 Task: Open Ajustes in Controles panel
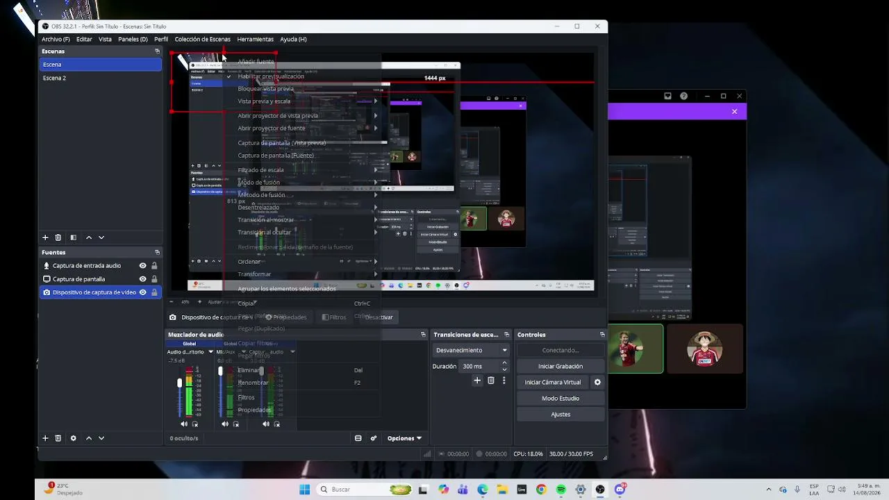[x=560, y=415]
